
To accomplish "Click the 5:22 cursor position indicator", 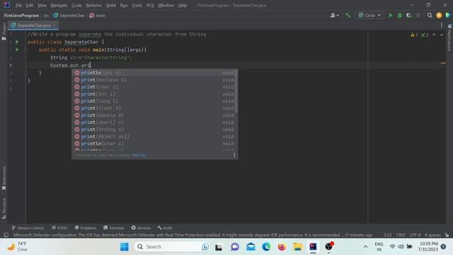I will click(x=388, y=235).
